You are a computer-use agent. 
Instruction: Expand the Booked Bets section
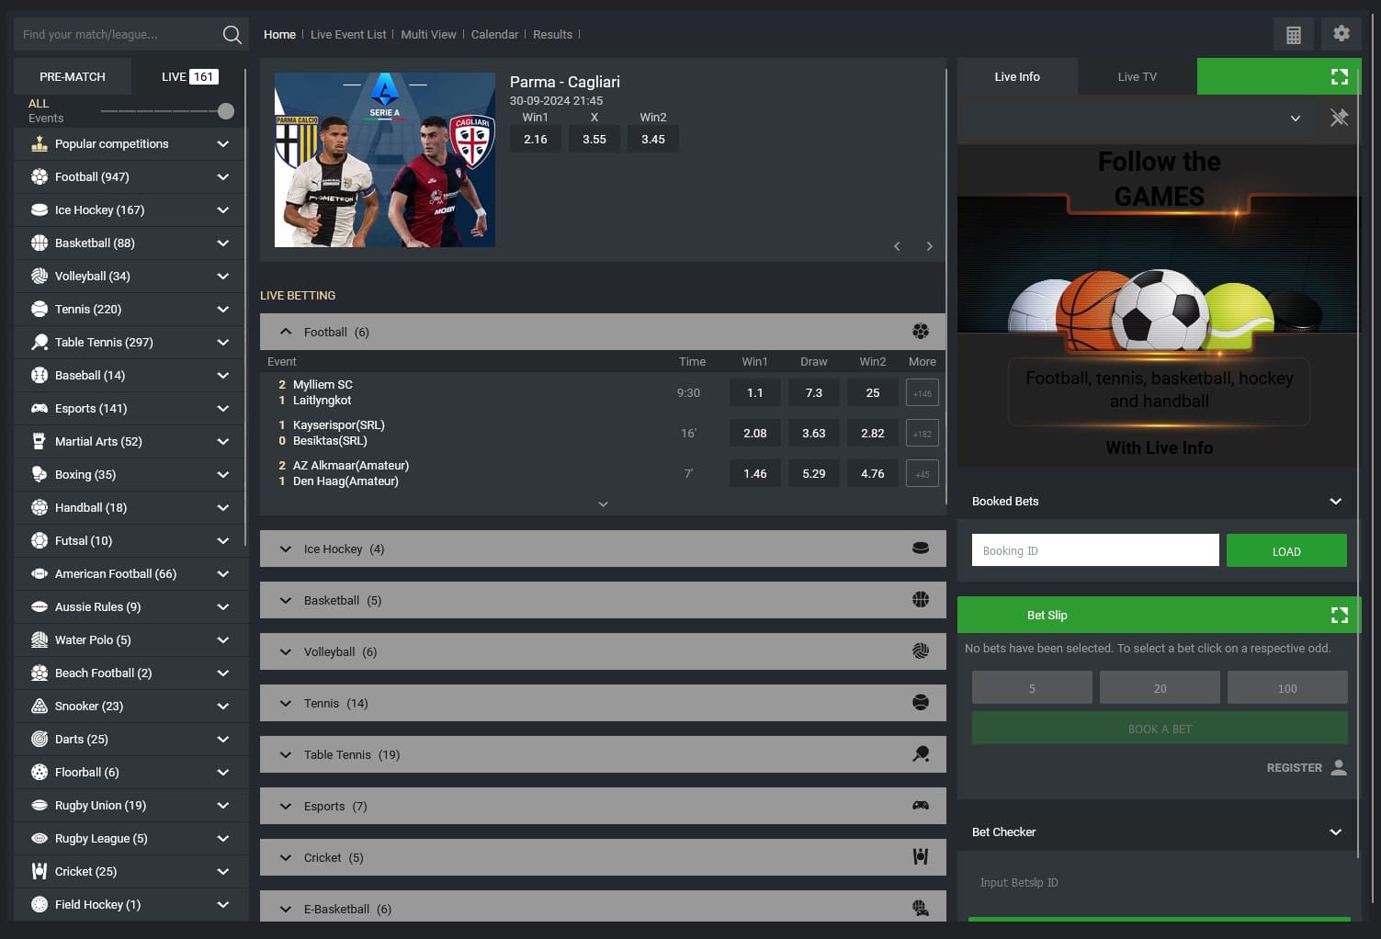pos(1335,501)
